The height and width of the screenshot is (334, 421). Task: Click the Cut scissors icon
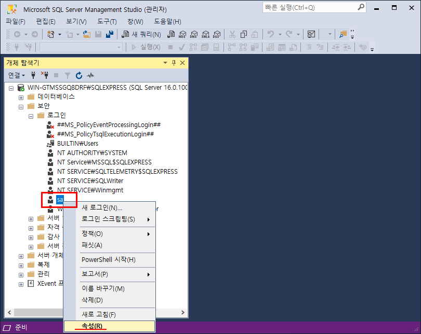[232, 34]
